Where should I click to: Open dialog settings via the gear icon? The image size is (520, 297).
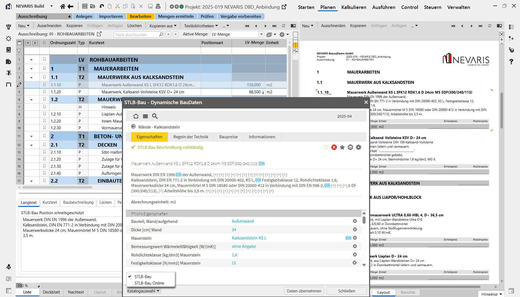pyautogui.click(x=358, y=147)
